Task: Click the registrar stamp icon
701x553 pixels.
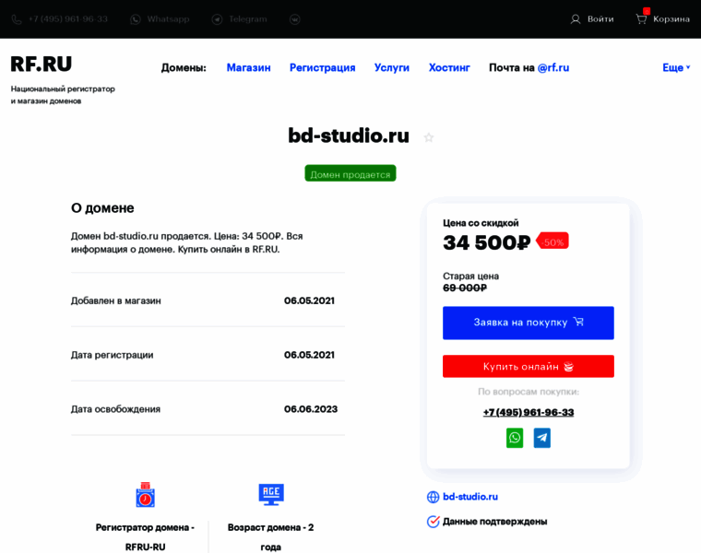Action: (x=146, y=495)
